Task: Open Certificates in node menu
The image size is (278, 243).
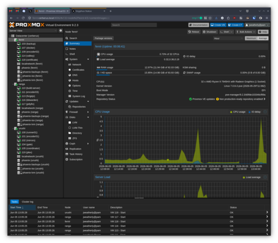Action: click(78, 70)
